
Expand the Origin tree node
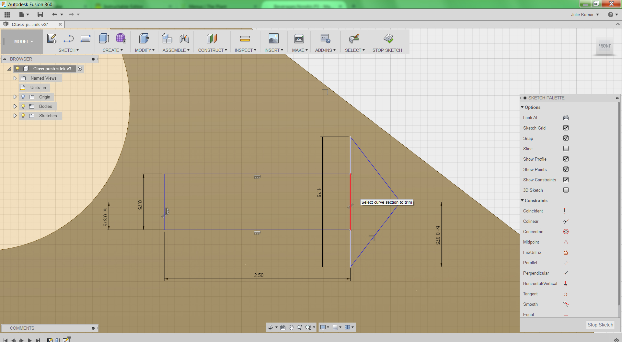coord(15,97)
